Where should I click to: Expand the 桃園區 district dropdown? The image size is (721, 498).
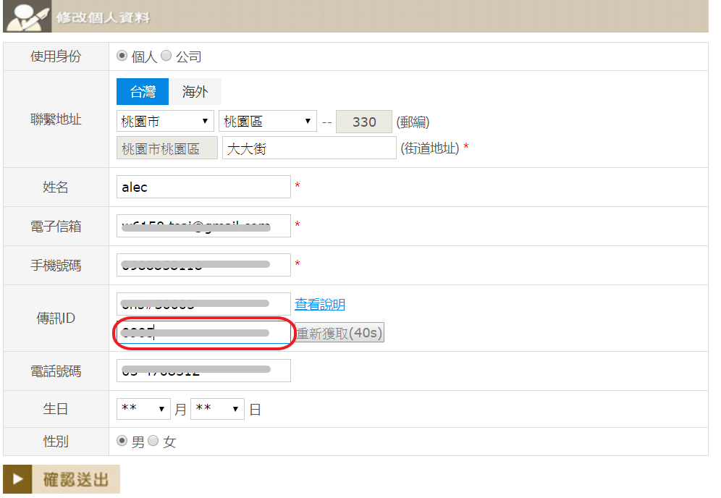[268, 121]
